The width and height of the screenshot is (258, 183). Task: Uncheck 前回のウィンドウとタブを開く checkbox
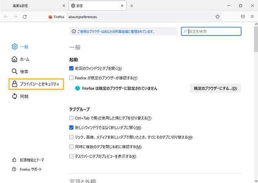coord(72,68)
